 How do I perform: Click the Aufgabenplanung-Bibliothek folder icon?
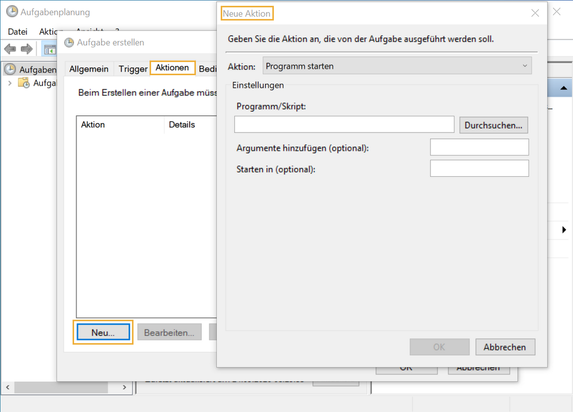click(24, 83)
